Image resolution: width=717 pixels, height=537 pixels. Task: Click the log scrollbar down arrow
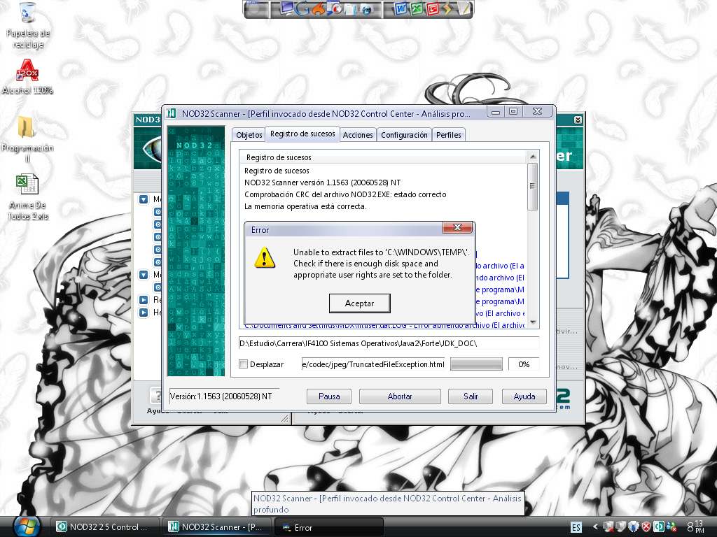point(532,322)
